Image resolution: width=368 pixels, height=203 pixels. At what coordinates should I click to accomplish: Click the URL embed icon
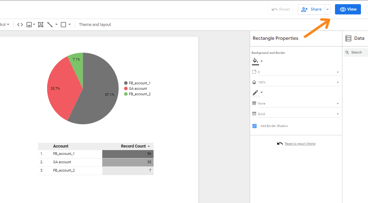20,25
